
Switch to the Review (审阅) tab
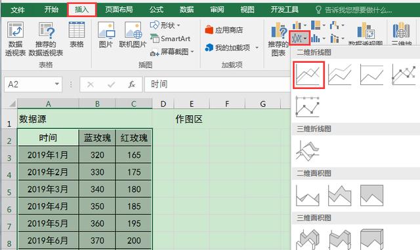coord(217,10)
